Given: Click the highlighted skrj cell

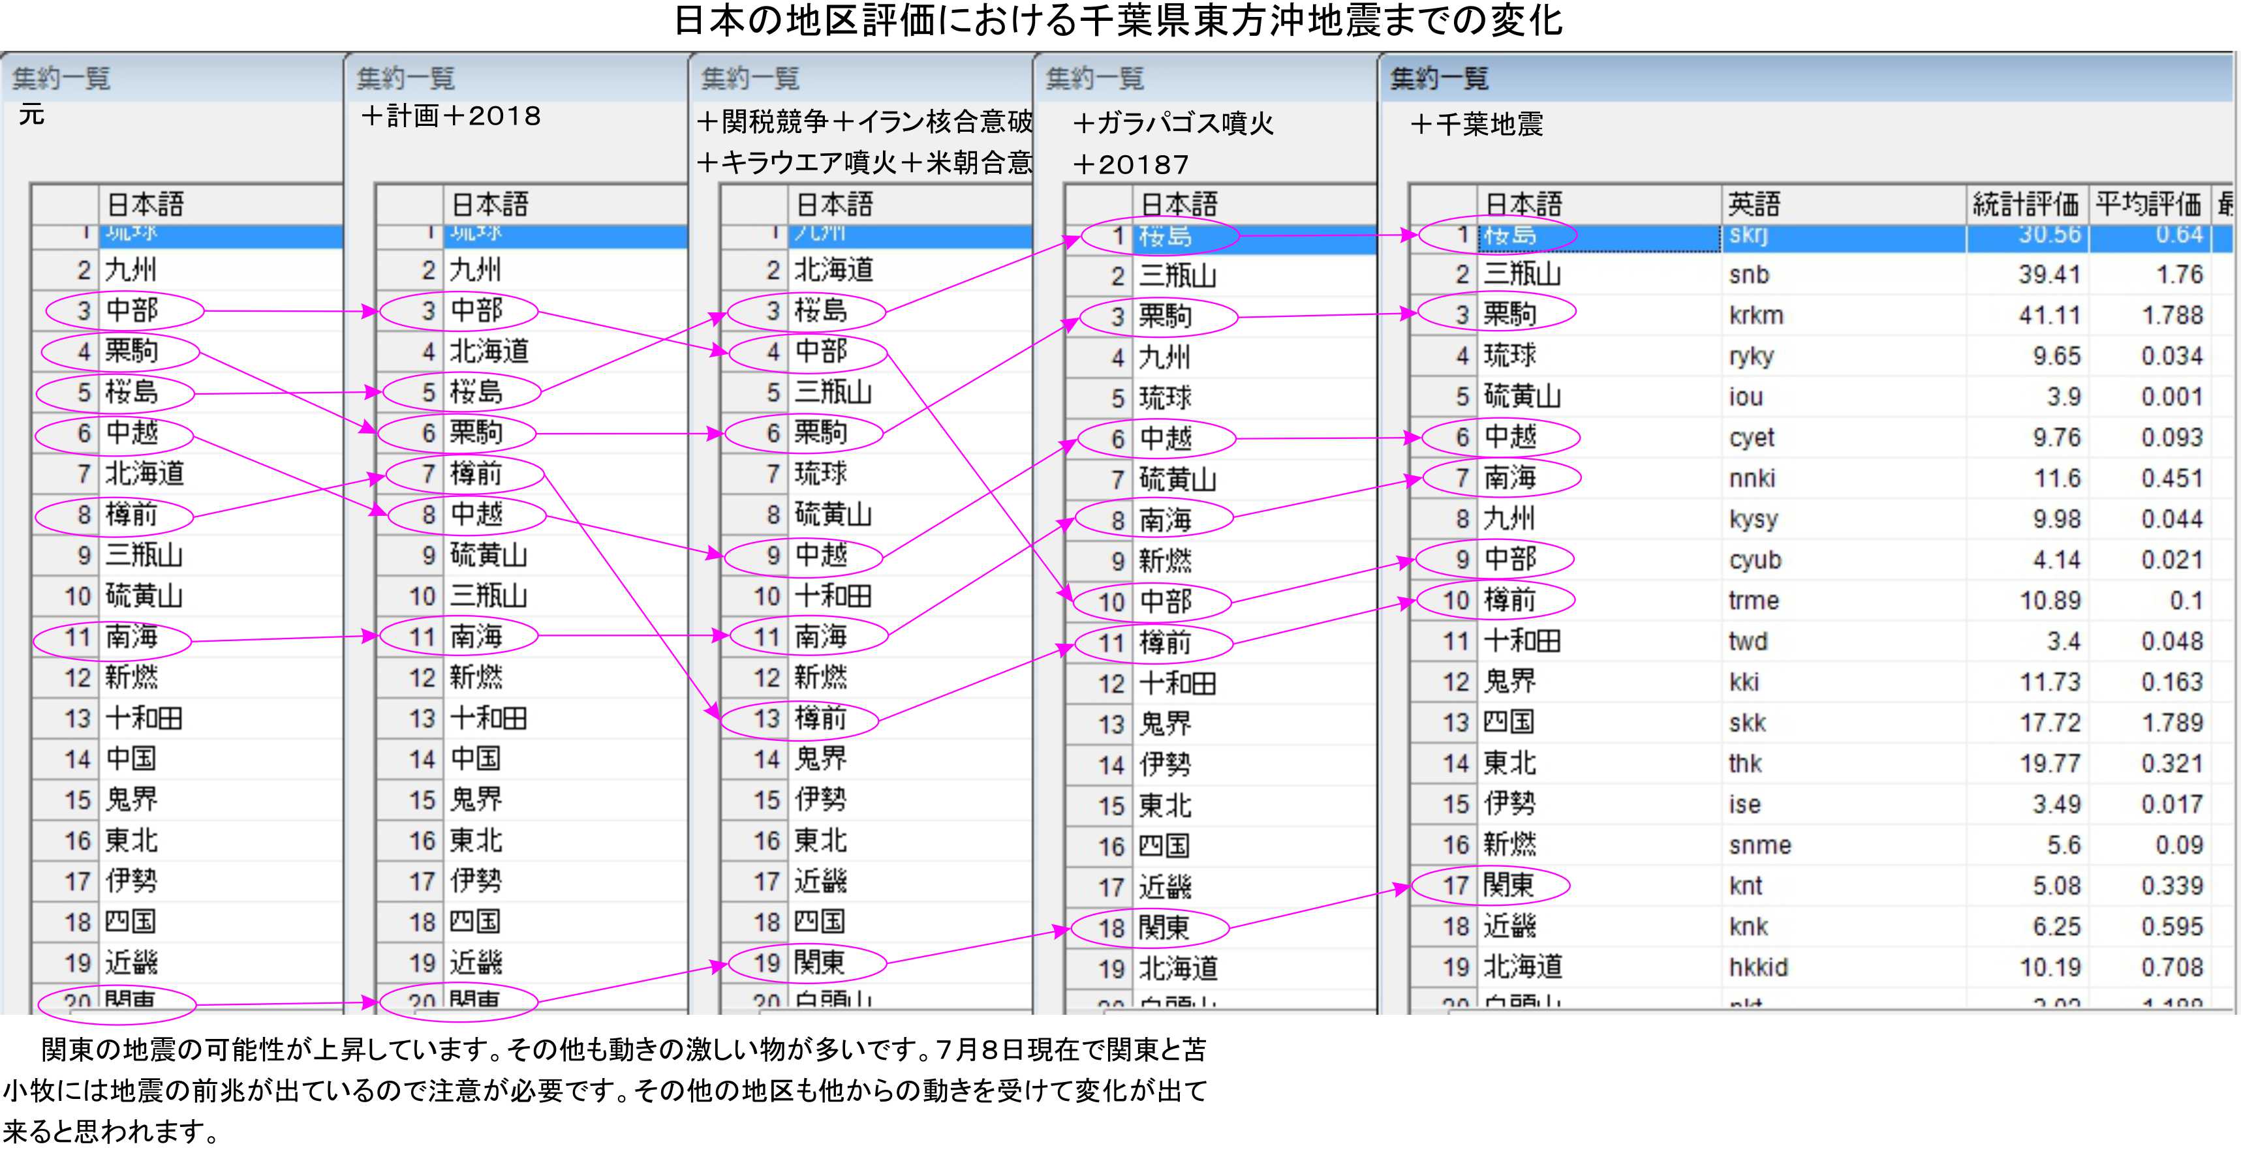Looking at the screenshot, I should [x=1748, y=235].
